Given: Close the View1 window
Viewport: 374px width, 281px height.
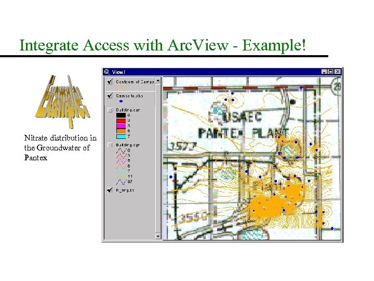Looking at the screenshot, I should coord(338,72).
